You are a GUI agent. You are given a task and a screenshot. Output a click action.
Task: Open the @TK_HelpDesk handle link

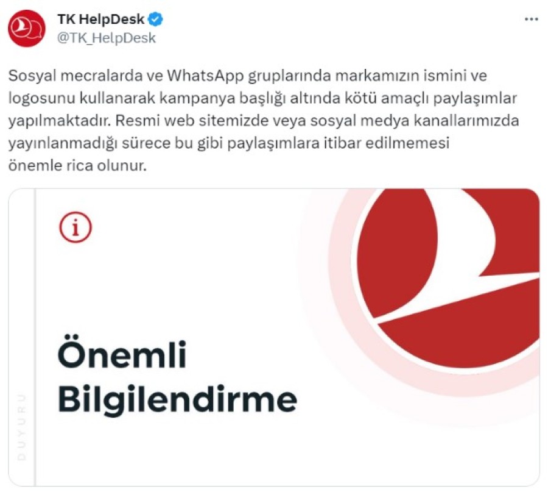(106, 38)
